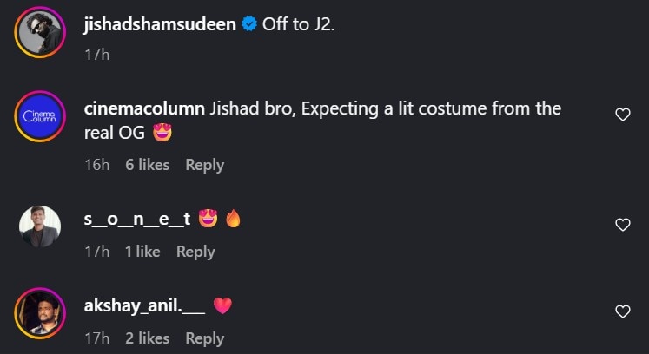
Task: Visit the s__o__n__e__t username link
Action: click(136, 220)
